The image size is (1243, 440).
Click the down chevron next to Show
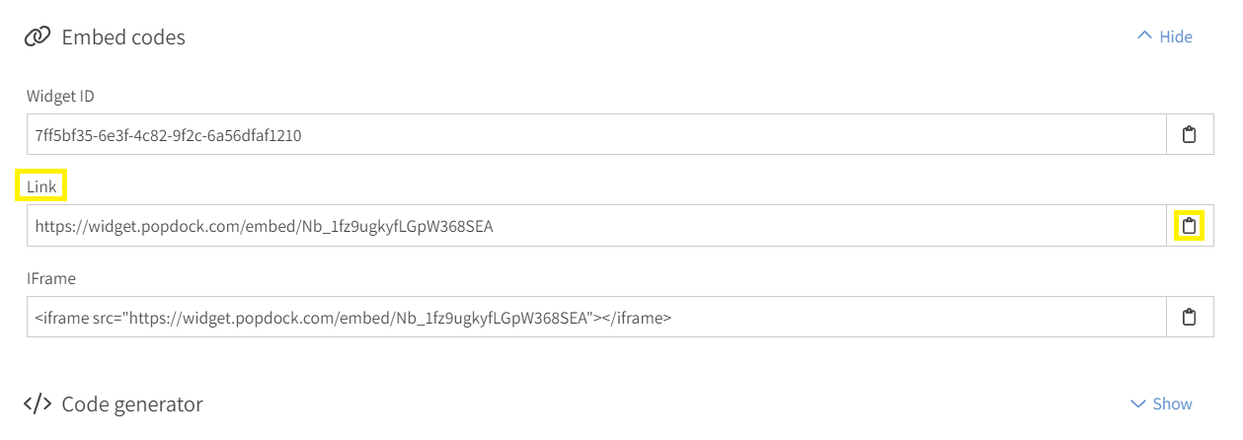click(x=1137, y=403)
